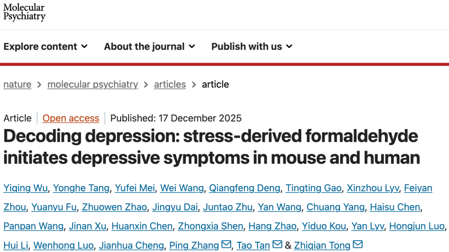This screenshot has width=449, height=252.
Task: Open the About the journal dropdown
Action: [149, 46]
